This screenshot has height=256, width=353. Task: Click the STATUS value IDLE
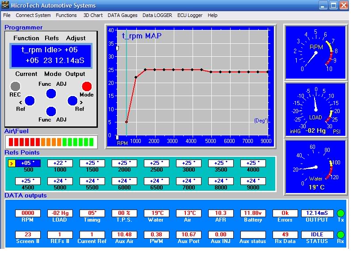tap(317, 235)
